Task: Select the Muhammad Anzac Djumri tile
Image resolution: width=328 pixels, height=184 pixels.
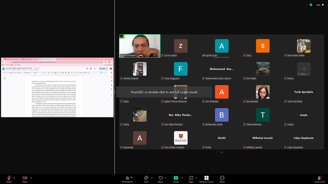Action: 222,69
